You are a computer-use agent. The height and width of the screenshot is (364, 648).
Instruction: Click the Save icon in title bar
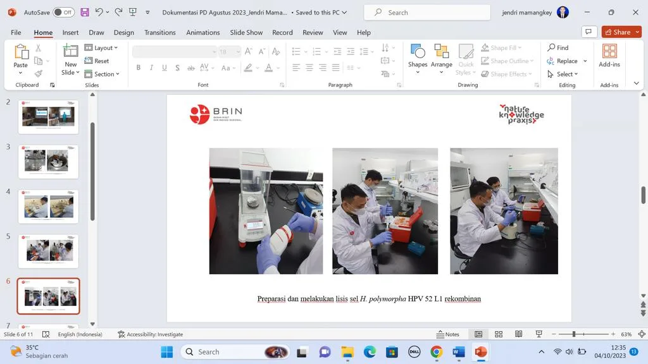[85, 13]
